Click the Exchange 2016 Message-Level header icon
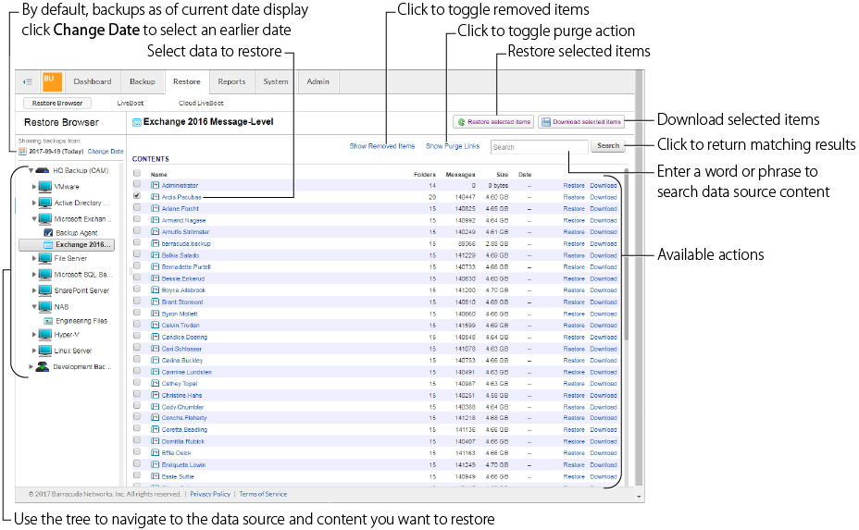The height and width of the screenshot is (530, 859). point(136,122)
